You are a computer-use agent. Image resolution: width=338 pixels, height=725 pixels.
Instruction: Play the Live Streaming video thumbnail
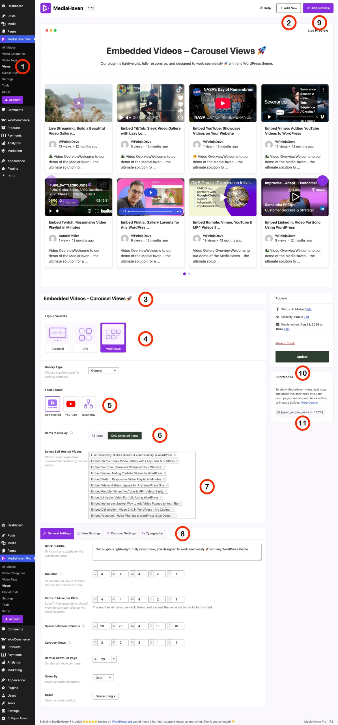(79, 103)
